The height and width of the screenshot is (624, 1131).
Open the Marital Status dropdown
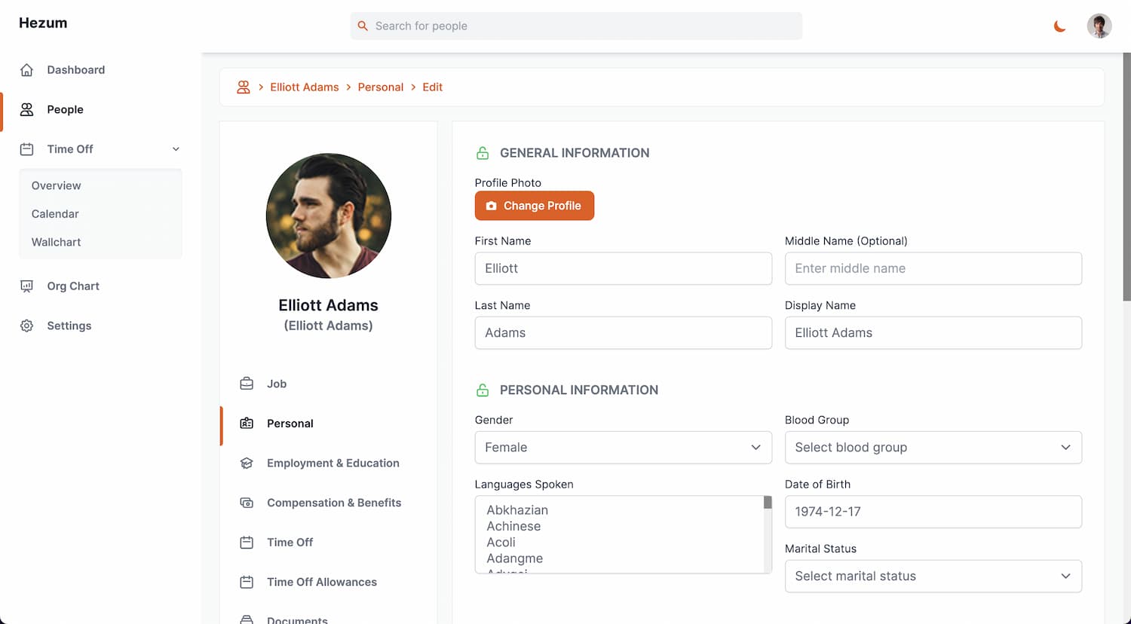(x=933, y=576)
